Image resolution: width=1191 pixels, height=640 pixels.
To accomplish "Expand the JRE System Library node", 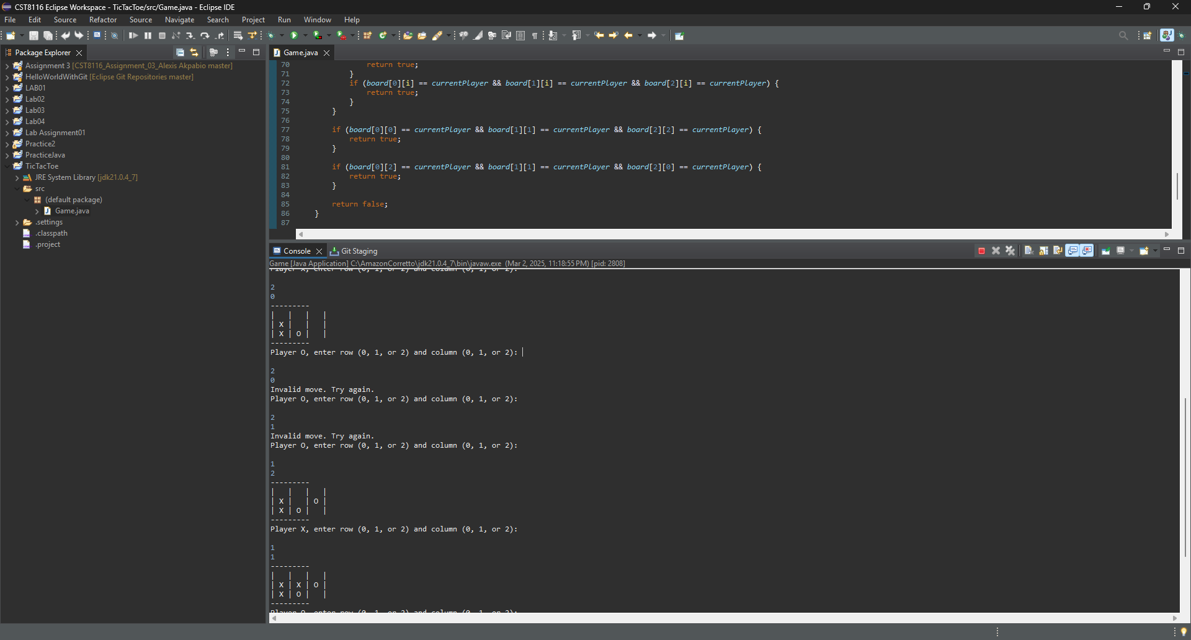I will click(x=17, y=178).
